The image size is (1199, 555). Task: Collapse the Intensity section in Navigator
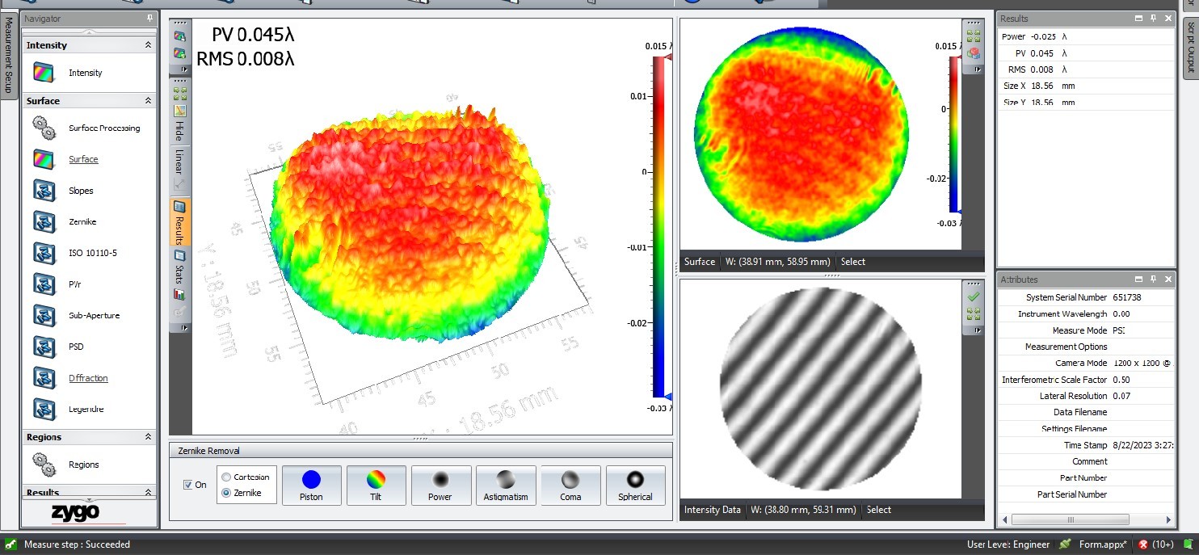(x=148, y=45)
